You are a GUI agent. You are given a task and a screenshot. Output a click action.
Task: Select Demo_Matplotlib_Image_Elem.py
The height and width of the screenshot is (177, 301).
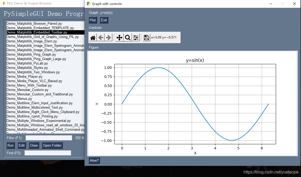coord(45,41)
